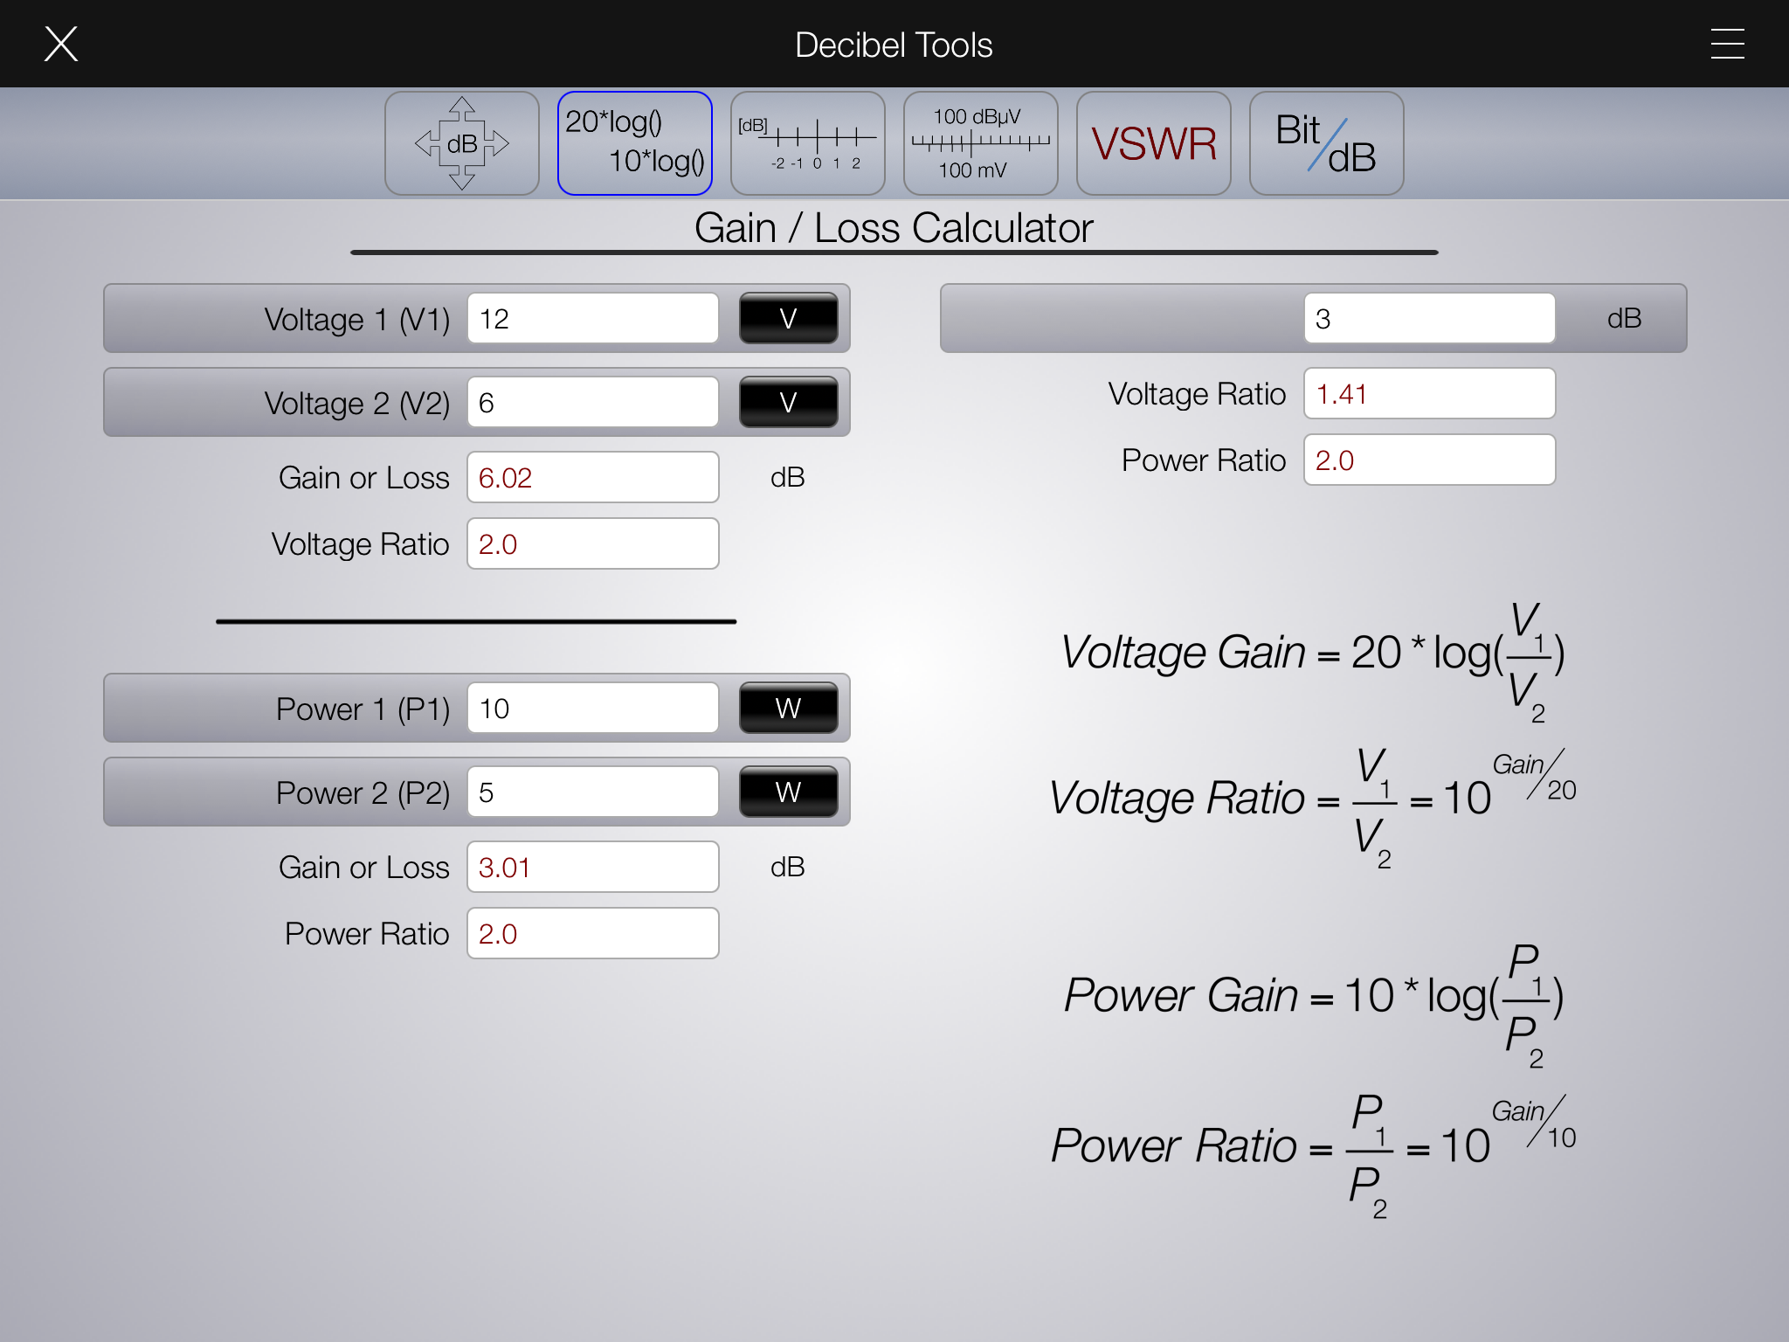Open the dB scale ruler tool
The width and height of the screenshot is (1789, 1342).
(x=807, y=143)
